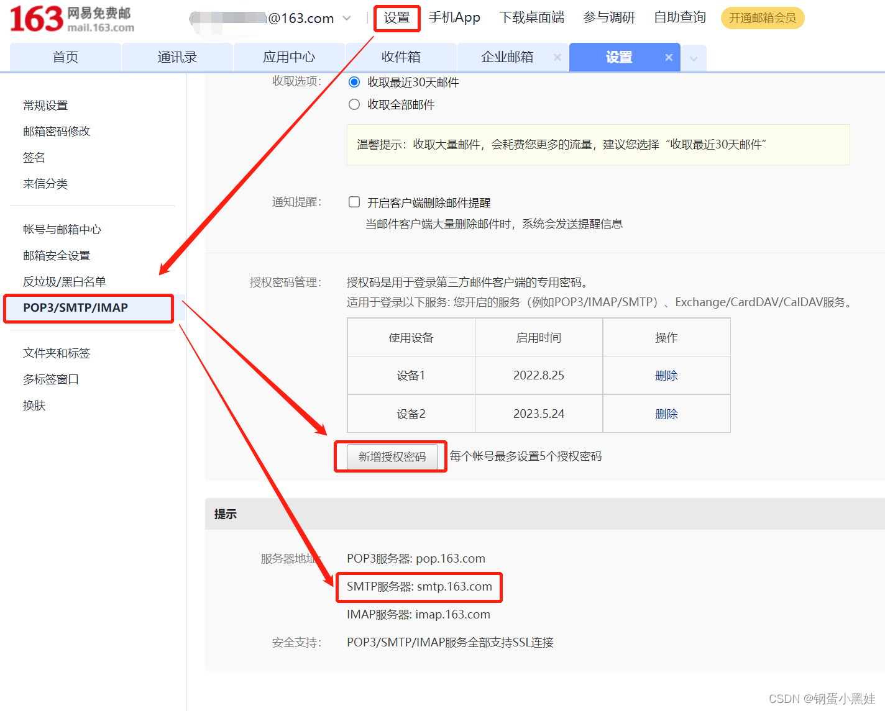The image size is (885, 711).
Task: Click 新增授权密码 button
Action: 392,457
